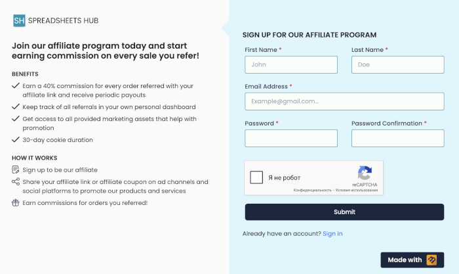Image resolution: width=459 pixels, height=274 pixels.
Task: Check the 'Я не робот' captcha box
Action: coord(256,177)
